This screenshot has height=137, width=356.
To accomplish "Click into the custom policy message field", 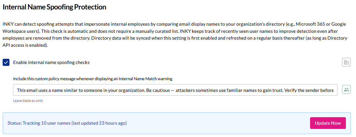I will click(175, 90).
